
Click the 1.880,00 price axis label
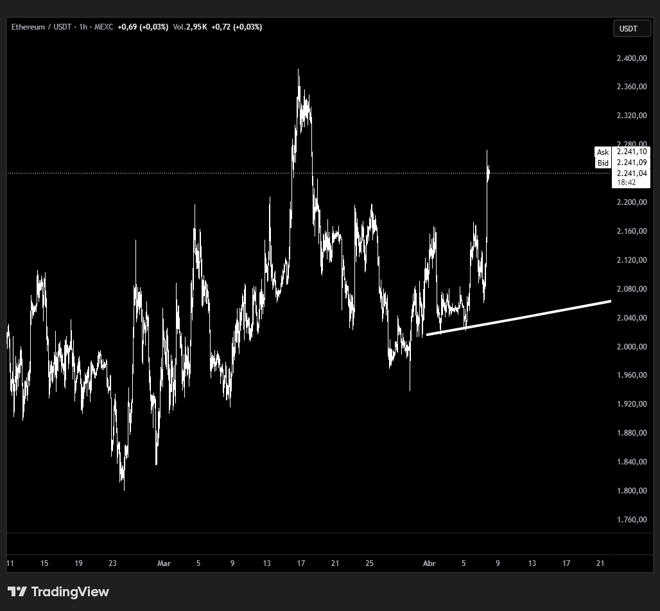(x=632, y=433)
